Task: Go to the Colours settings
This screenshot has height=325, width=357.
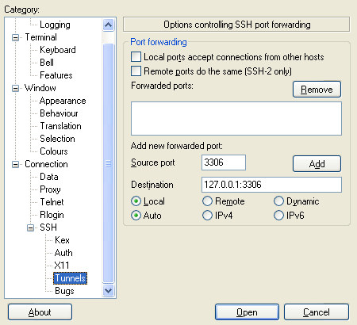Action: [x=54, y=151]
